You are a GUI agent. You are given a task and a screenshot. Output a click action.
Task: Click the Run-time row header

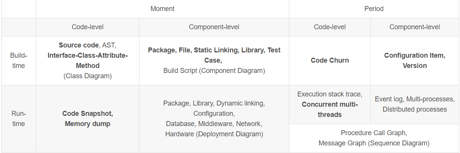(x=18, y=118)
